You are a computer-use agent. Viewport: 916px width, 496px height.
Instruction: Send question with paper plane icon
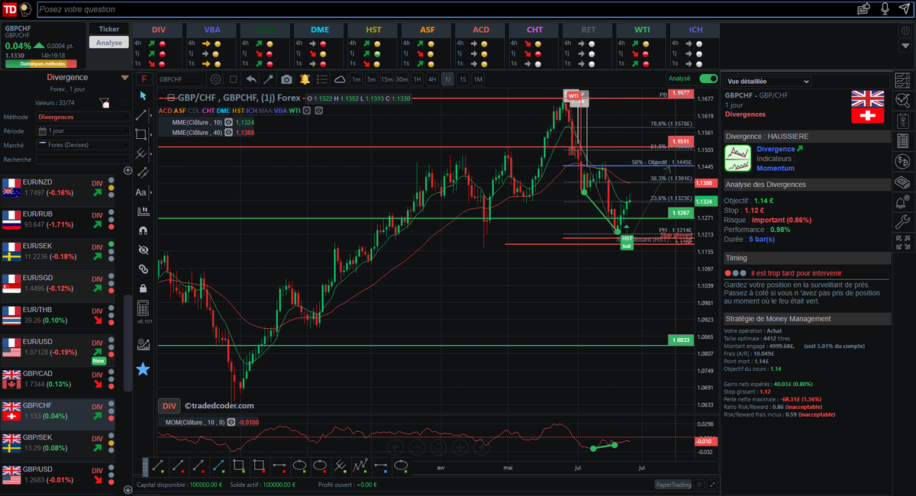[905, 9]
